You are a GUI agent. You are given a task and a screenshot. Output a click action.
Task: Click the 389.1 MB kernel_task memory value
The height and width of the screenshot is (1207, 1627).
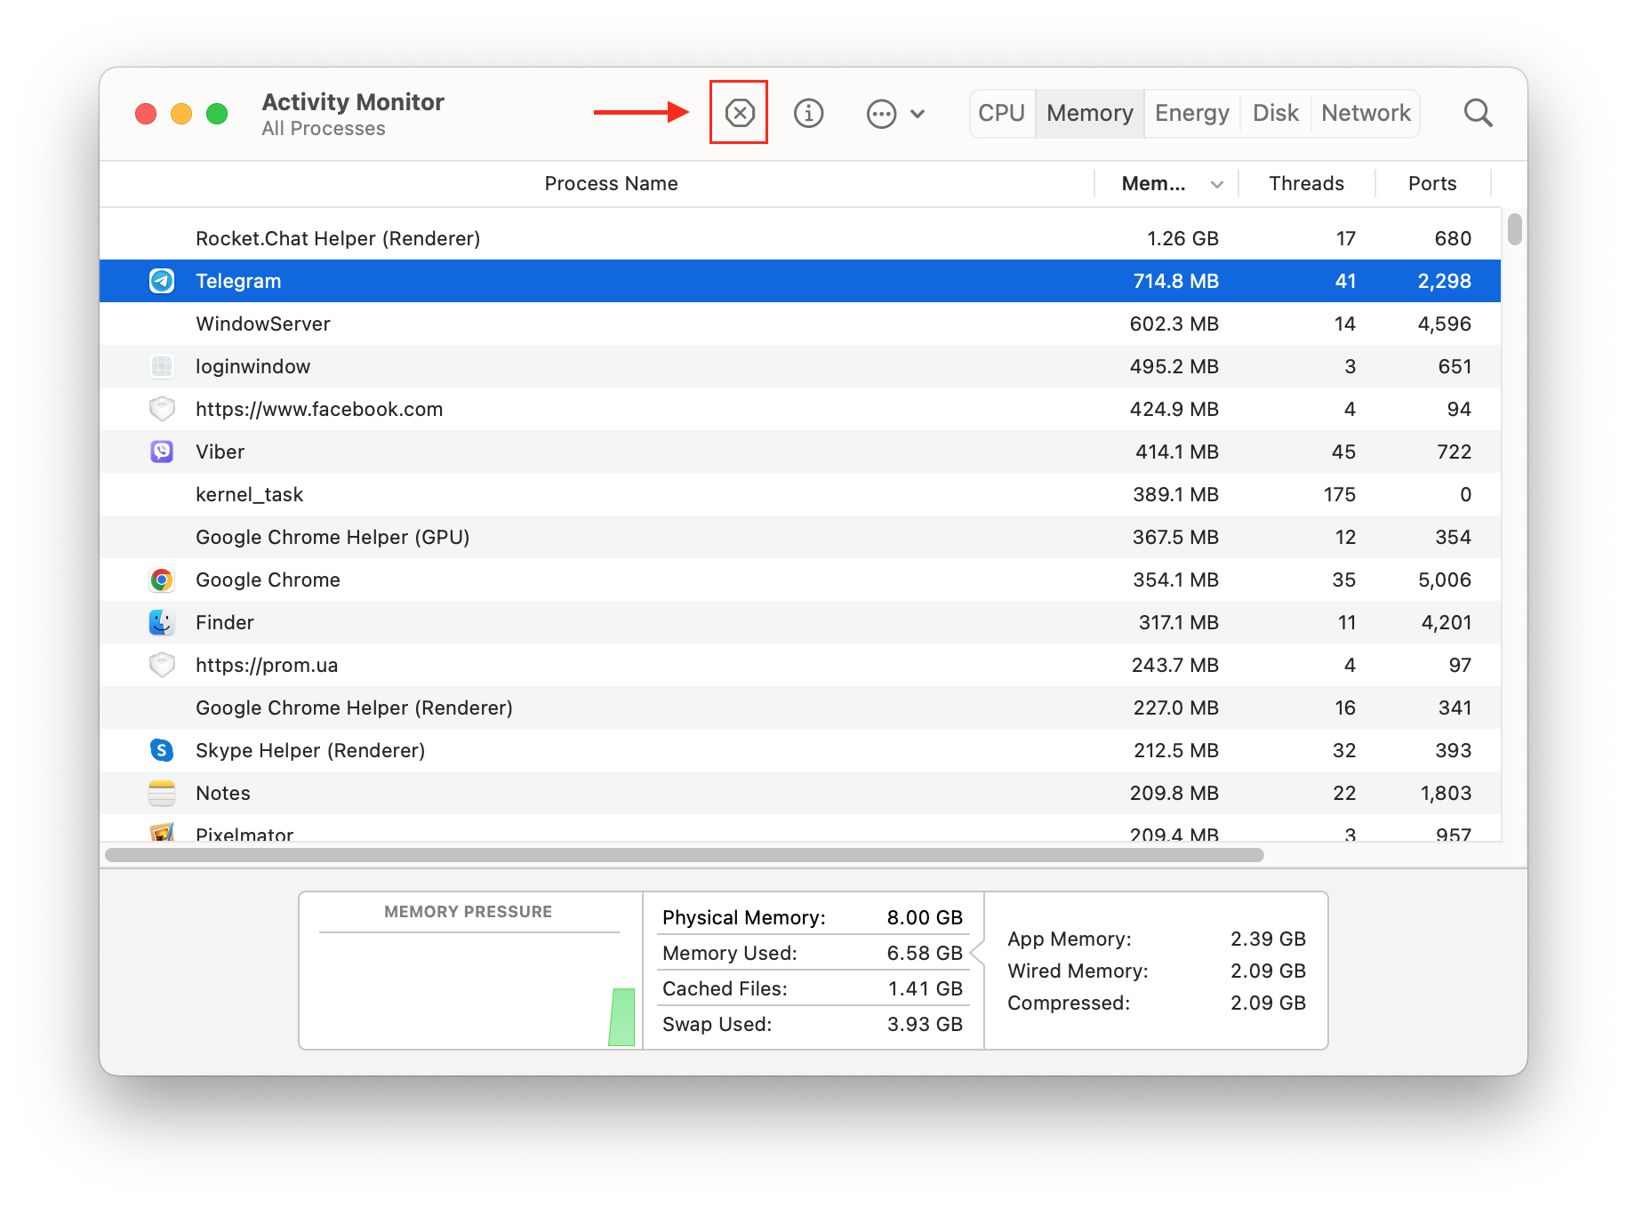[1175, 494]
